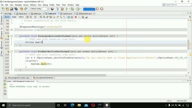Open the editor tabs document list dropdown

[x=188, y=13]
